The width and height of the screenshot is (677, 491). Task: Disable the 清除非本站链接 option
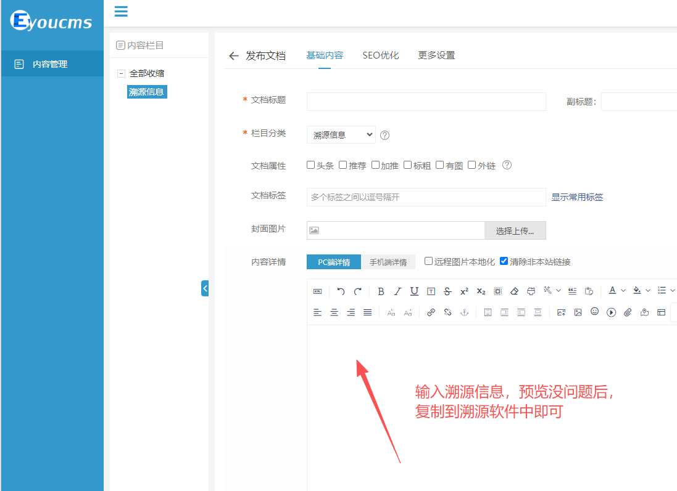[x=504, y=261]
